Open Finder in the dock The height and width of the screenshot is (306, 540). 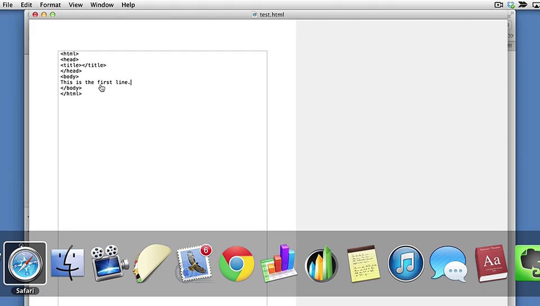click(67, 263)
